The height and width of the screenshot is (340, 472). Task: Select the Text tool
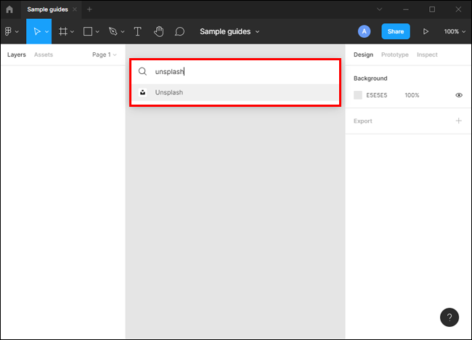(137, 32)
